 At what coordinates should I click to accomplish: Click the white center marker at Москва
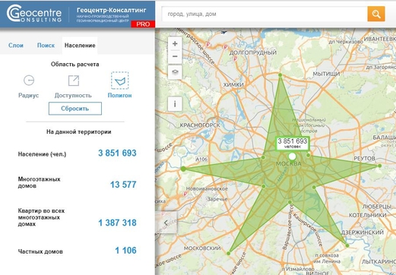click(292, 156)
